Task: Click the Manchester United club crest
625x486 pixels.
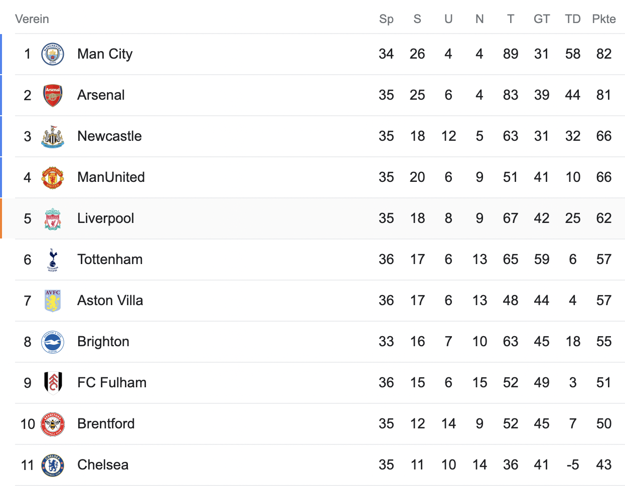Action: click(53, 177)
